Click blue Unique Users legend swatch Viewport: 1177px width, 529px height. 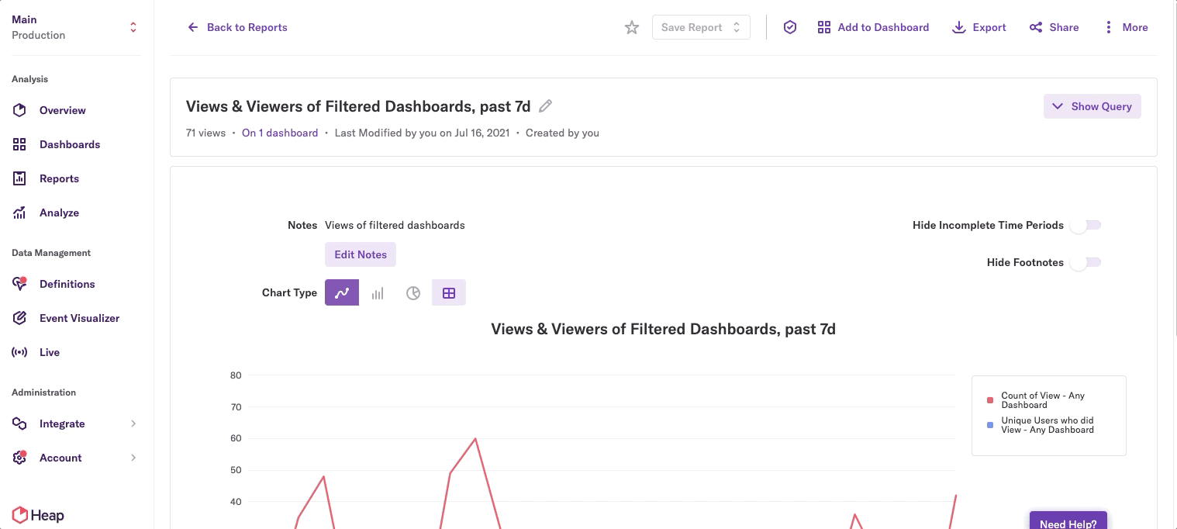coord(990,425)
